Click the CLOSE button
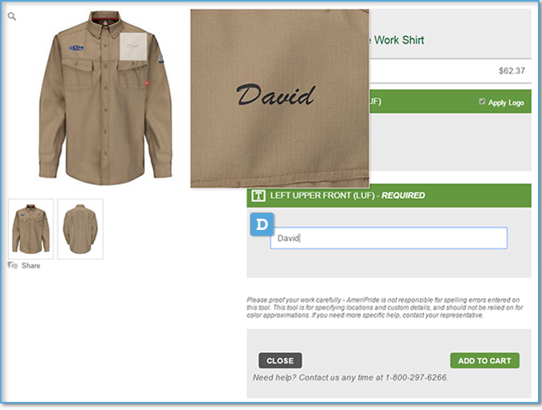The image size is (542, 410). click(x=280, y=360)
